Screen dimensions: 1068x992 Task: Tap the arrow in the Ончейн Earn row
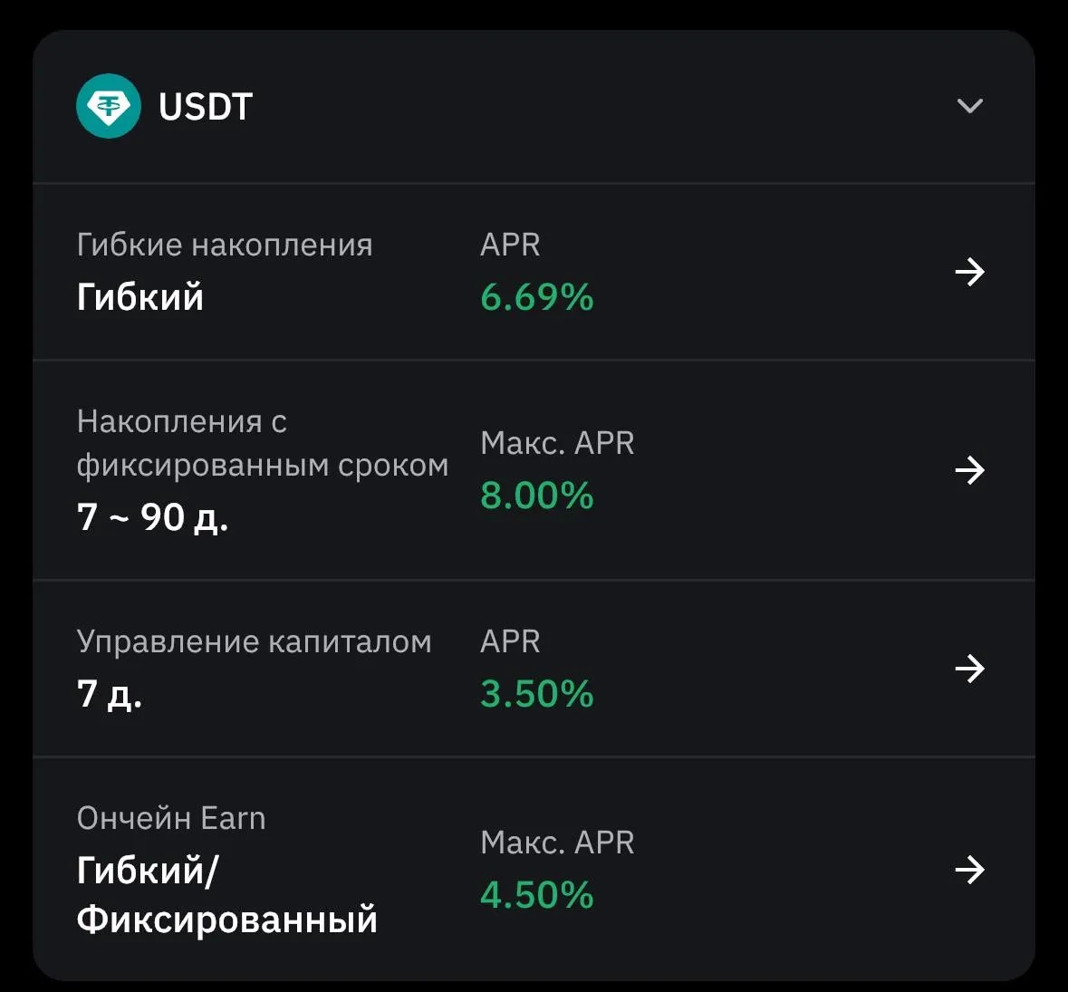[x=969, y=870]
